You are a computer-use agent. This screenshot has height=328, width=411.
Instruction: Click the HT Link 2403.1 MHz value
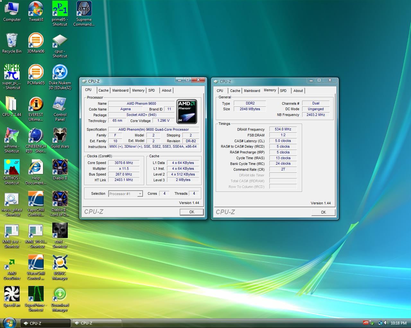[124, 180]
